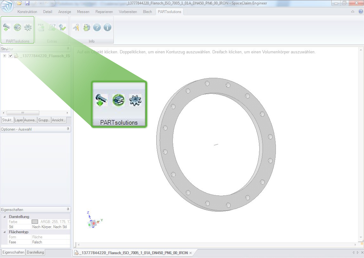Uncheck the _13777844220_Flansch visibility checkbox
The image size is (364, 258).
[x=10, y=55]
